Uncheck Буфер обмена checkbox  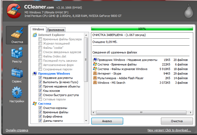click(x=40, y=116)
